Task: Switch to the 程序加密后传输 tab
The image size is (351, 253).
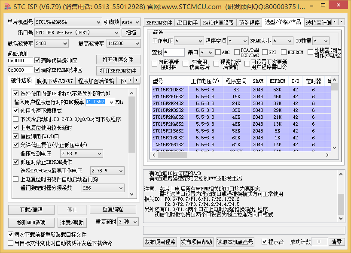Action: tap(96, 81)
